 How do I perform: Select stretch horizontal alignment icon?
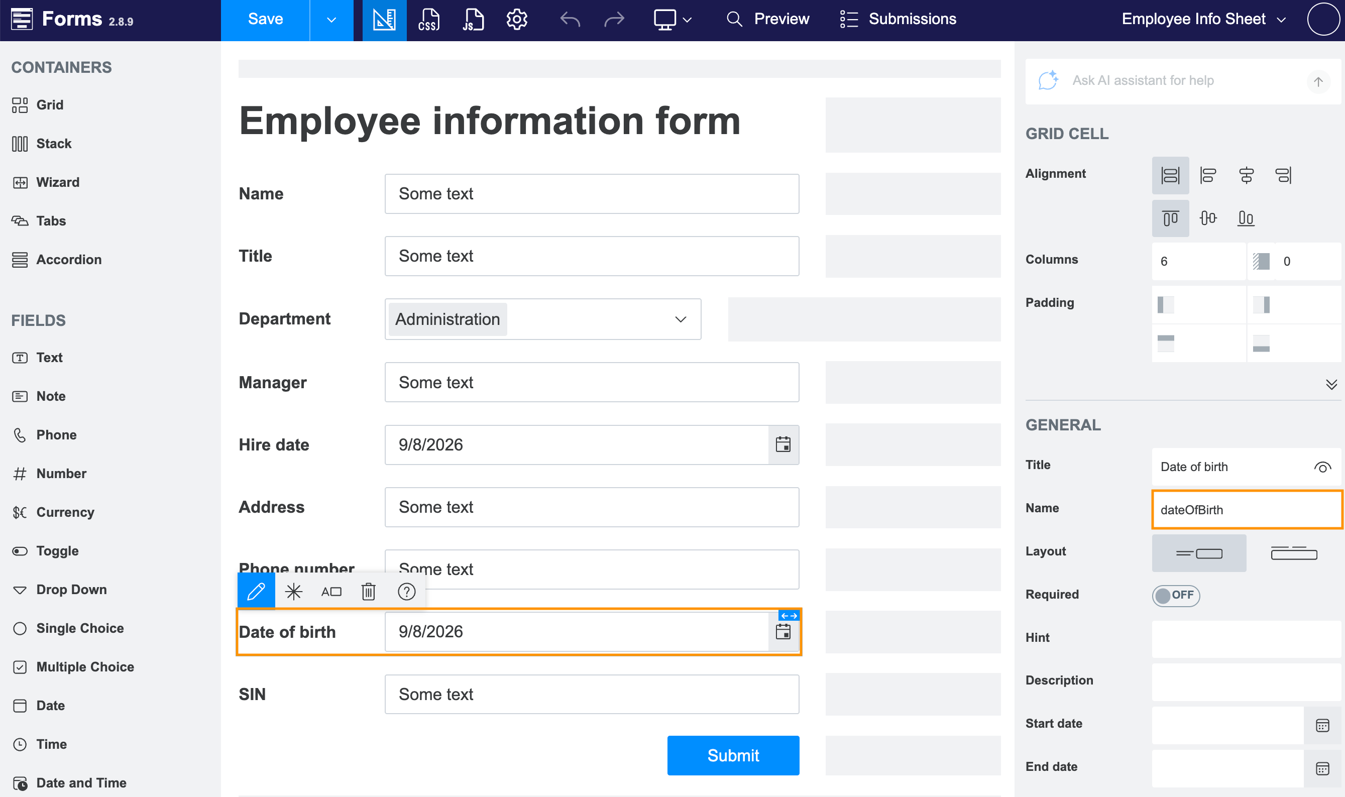pyautogui.click(x=1171, y=175)
